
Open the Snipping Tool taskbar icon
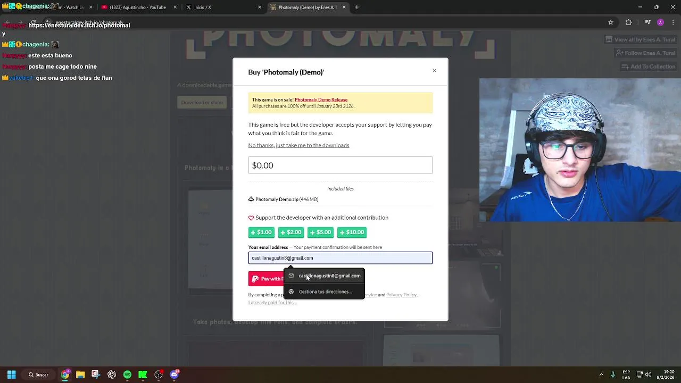(96, 374)
